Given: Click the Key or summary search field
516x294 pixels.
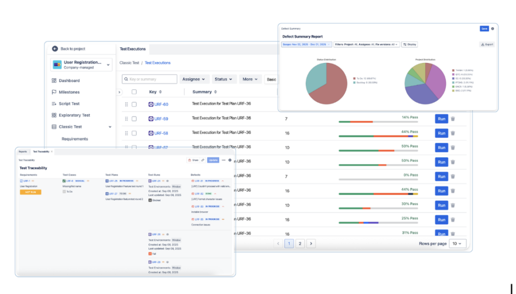Looking at the screenshot, I should coord(150,79).
